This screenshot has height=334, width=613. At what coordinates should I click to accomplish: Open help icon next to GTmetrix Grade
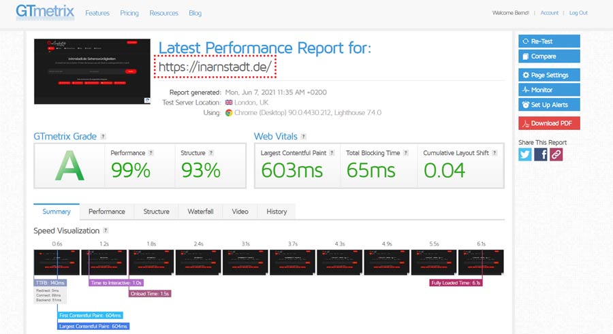coord(103,137)
